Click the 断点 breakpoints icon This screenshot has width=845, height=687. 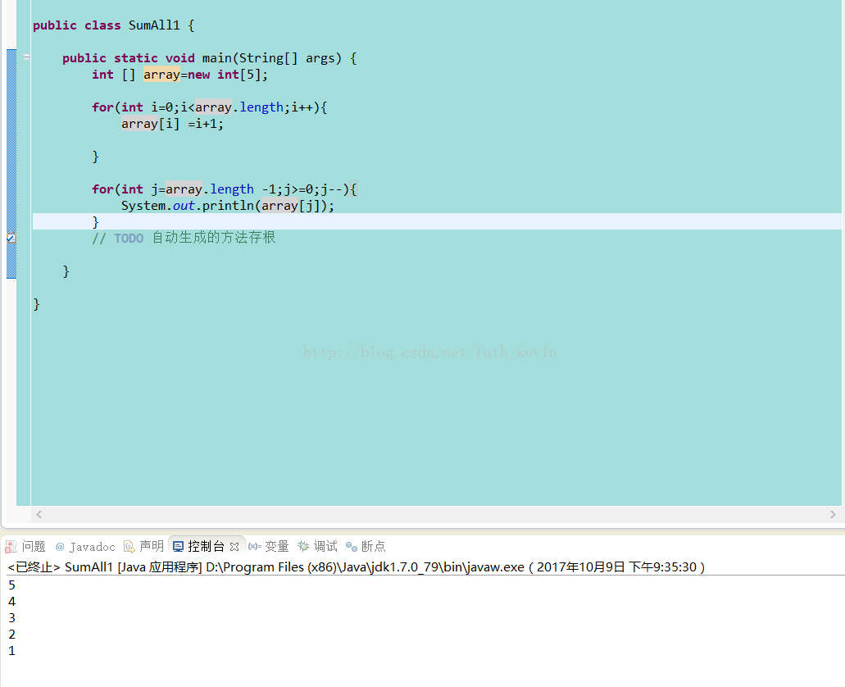pos(352,547)
